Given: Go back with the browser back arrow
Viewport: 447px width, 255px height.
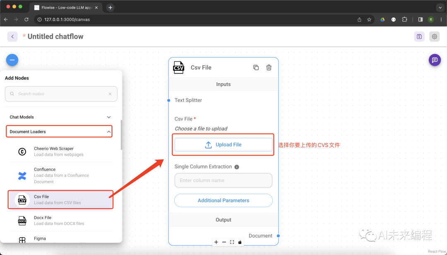Looking at the screenshot, I should 6,19.
